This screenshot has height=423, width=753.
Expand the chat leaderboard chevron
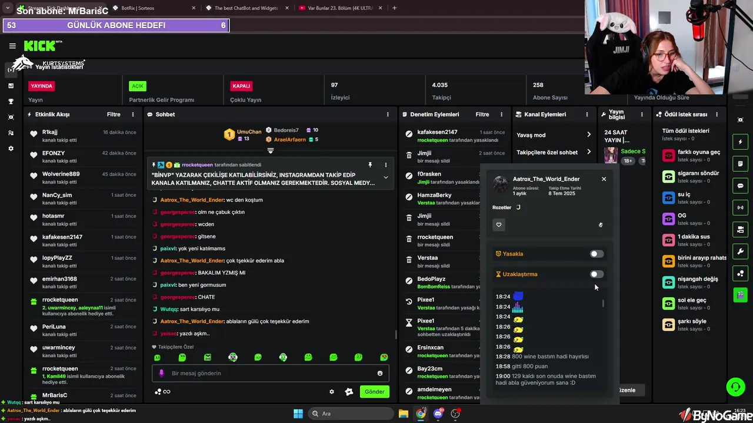(271, 151)
